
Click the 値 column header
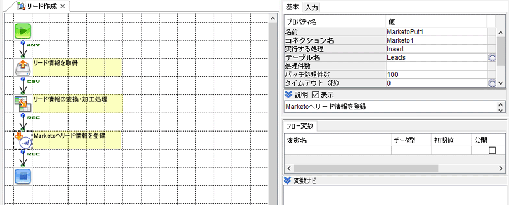tap(437, 22)
